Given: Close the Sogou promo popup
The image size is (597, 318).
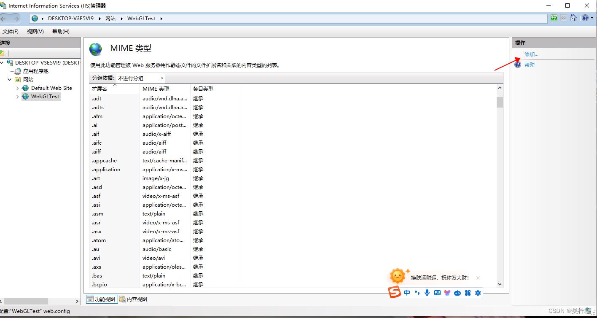Looking at the screenshot, I should click(478, 278).
